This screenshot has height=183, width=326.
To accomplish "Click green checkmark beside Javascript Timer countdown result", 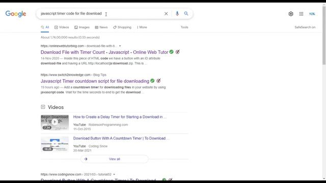I will [x=152, y=80].
